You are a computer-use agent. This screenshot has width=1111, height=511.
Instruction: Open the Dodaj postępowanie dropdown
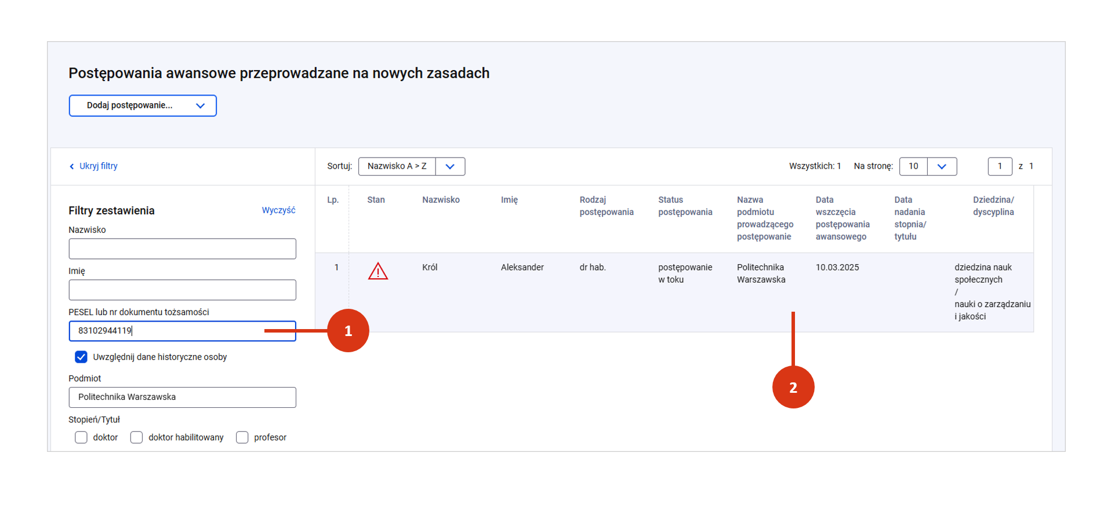[143, 105]
